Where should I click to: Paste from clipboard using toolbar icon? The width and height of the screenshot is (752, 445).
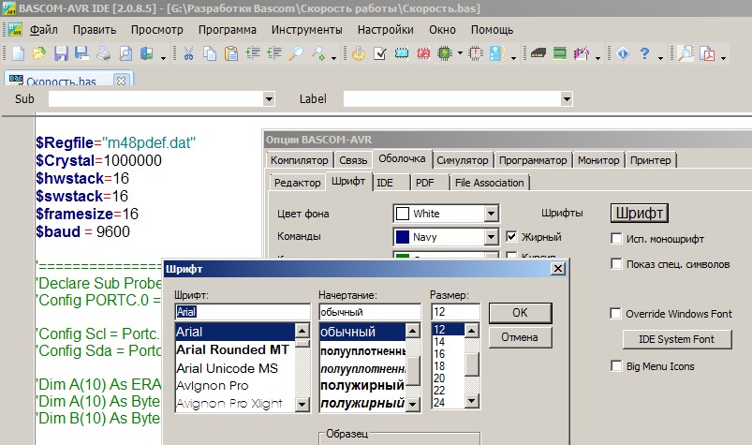(231, 53)
